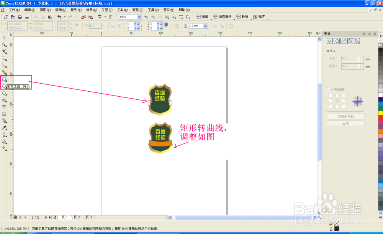Switch to the 页 2 page tab
Screen dimensions: 383x234
[76, 217]
